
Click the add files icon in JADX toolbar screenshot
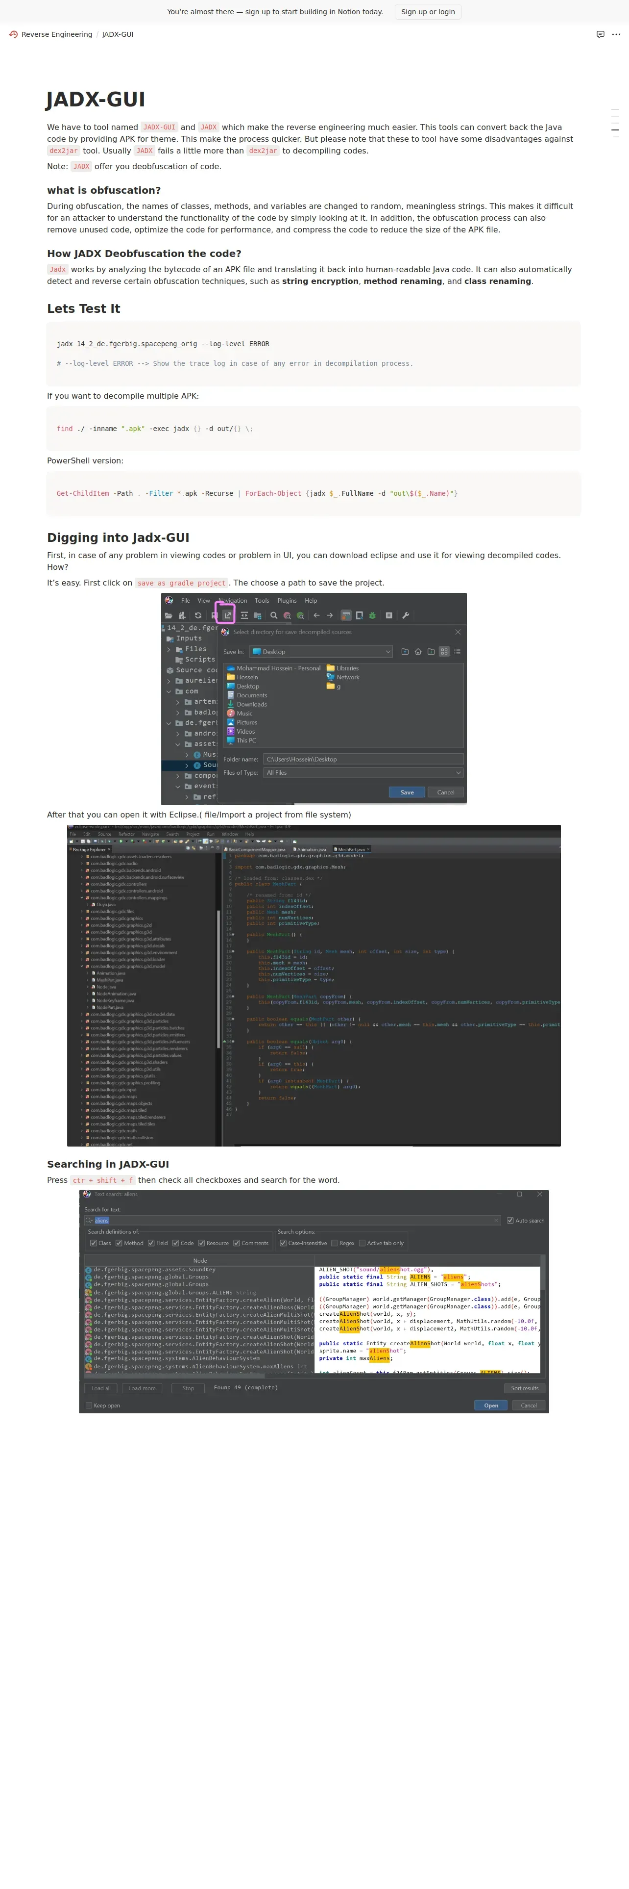click(182, 615)
